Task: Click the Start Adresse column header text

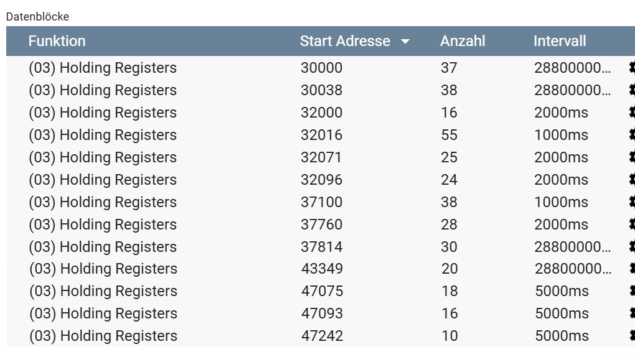Action: coord(345,41)
